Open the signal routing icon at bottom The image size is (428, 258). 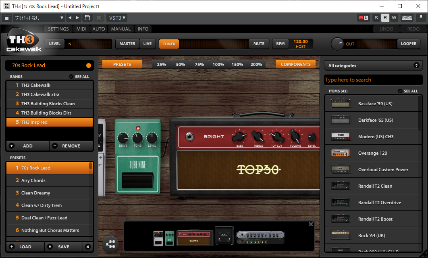pos(110,244)
